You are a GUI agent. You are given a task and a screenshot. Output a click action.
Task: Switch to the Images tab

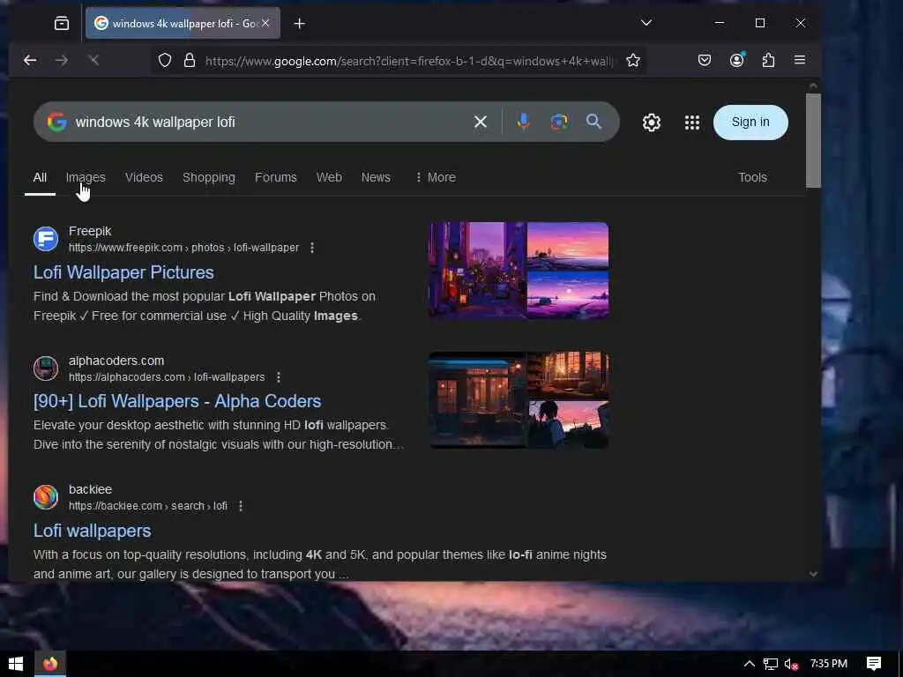(86, 177)
